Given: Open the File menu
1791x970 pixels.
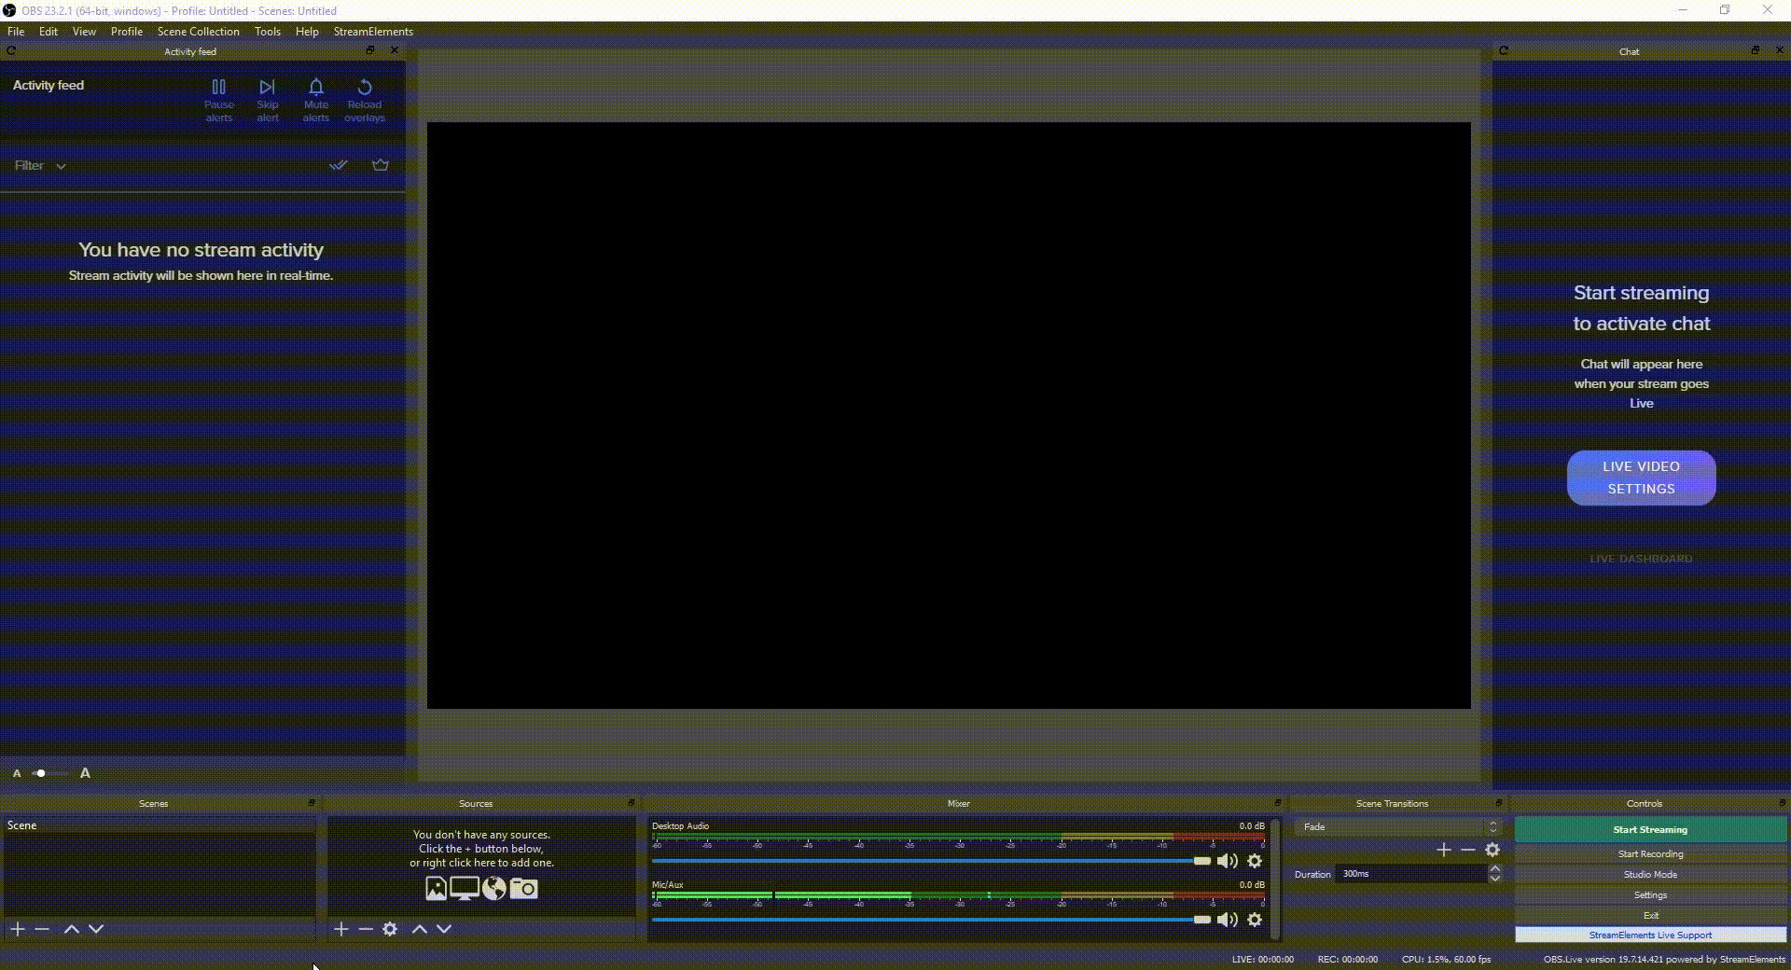Looking at the screenshot, I should [x=16, y=32].
